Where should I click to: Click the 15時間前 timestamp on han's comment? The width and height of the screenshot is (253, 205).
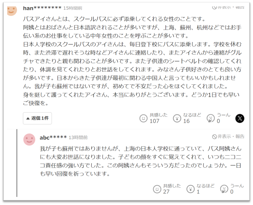pos(73,8)
